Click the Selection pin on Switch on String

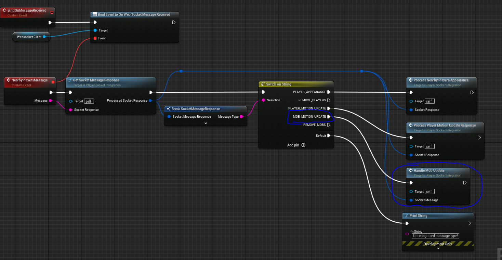pos(263,100)
